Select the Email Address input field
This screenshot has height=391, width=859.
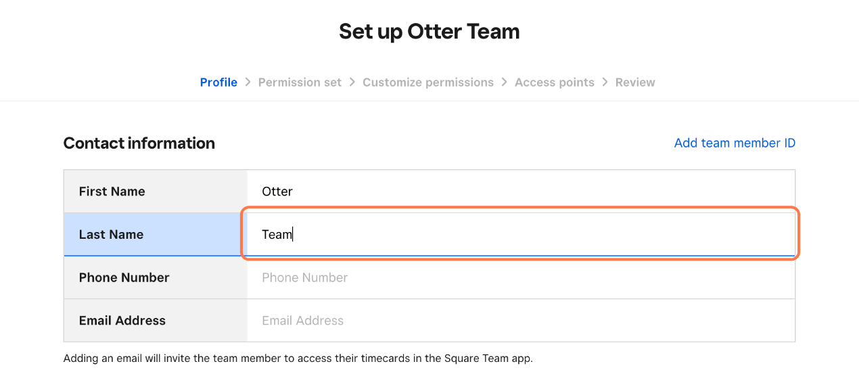point(521,321)
